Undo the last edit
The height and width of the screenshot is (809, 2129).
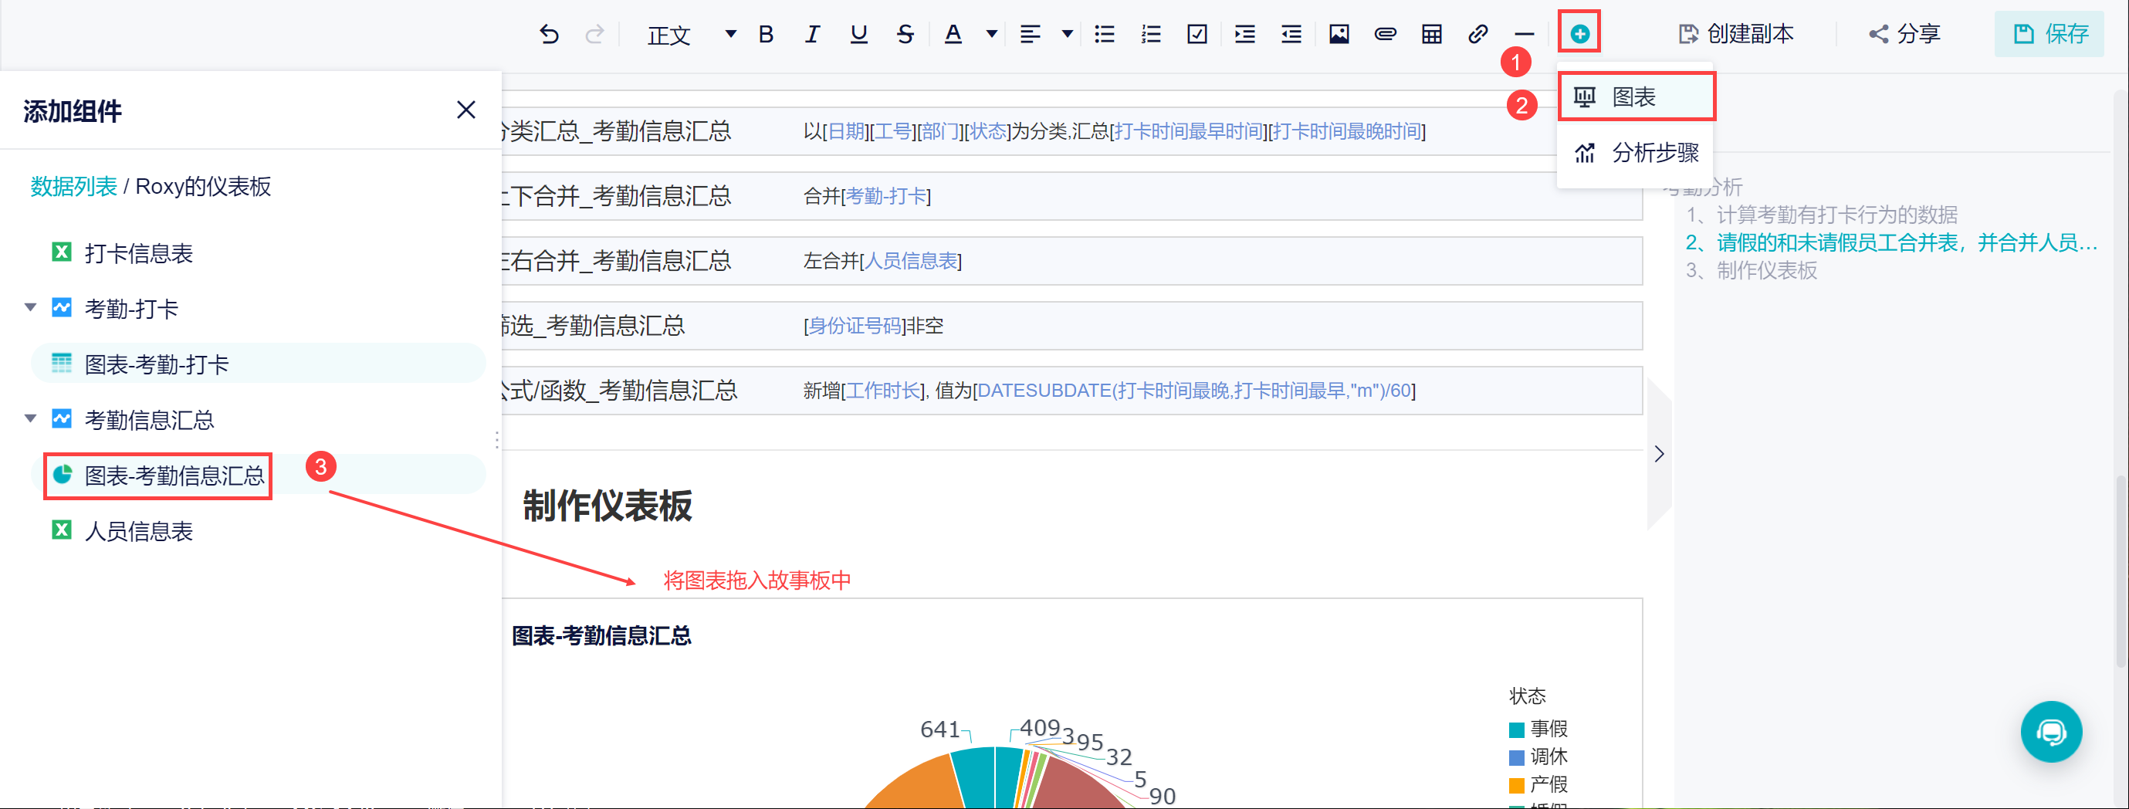550,34
